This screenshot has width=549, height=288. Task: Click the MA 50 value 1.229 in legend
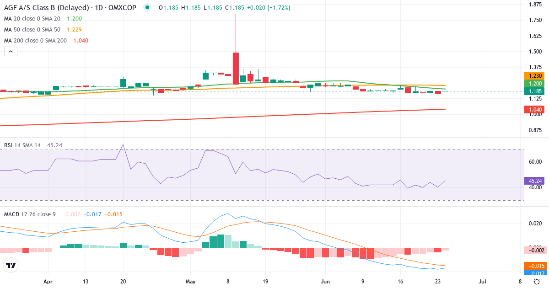[74, 29]
